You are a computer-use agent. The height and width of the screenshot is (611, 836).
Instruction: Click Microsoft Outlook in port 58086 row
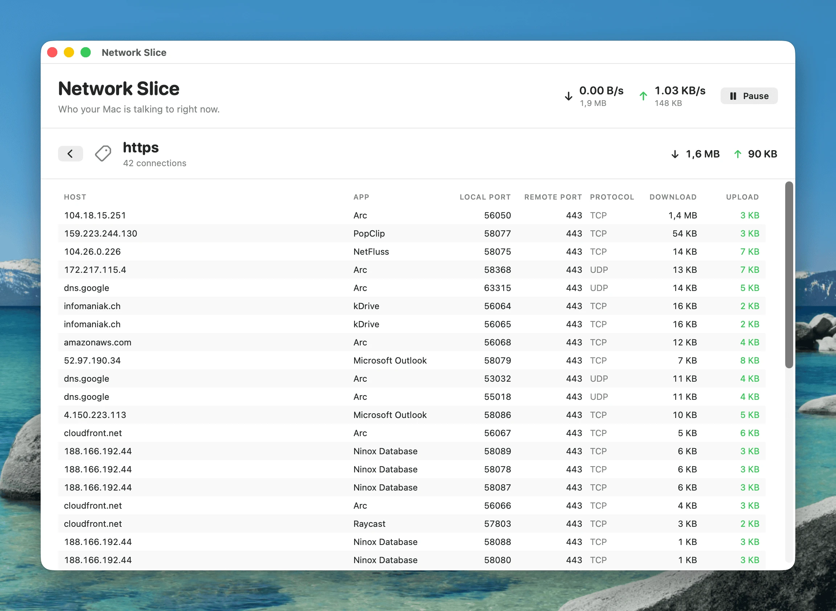click(390, 415)
